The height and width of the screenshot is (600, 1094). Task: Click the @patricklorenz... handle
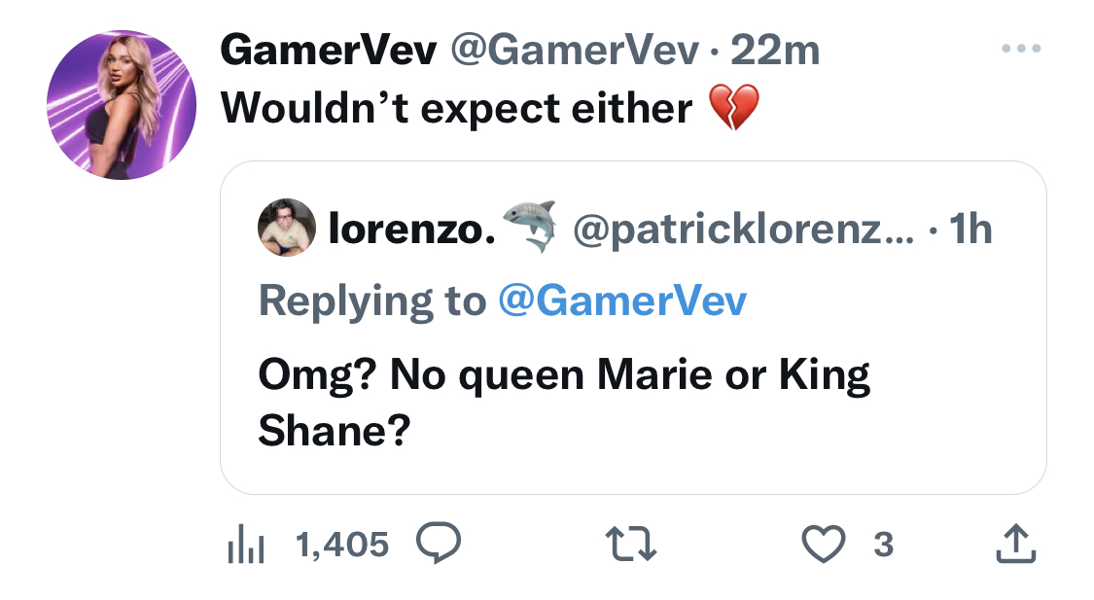(x=743, y=229)
